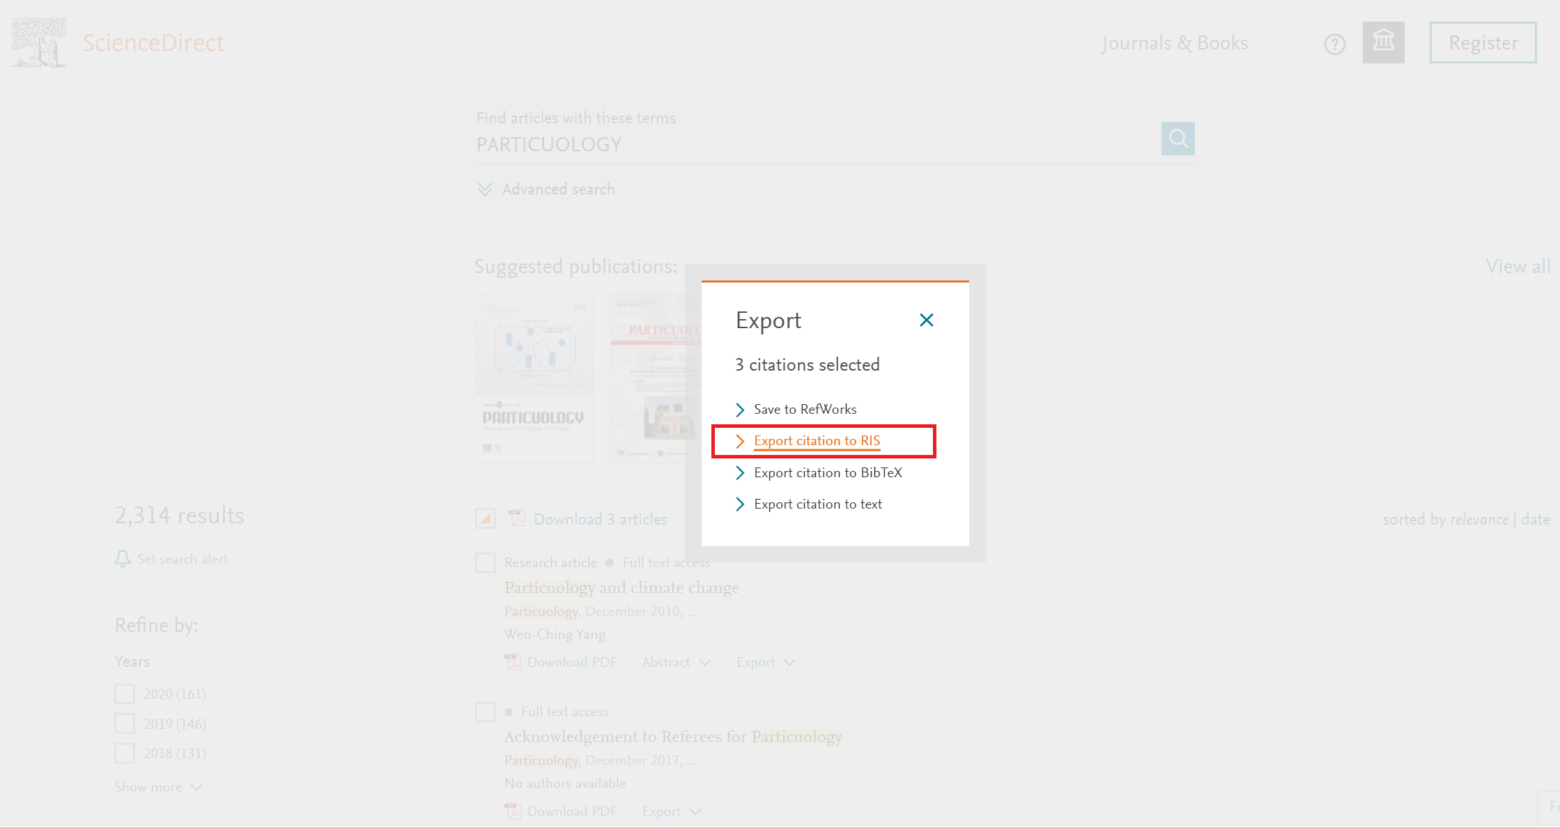The image size is (1560, 827).
Task: Click Download 3 articles
Action: [600, 519]
